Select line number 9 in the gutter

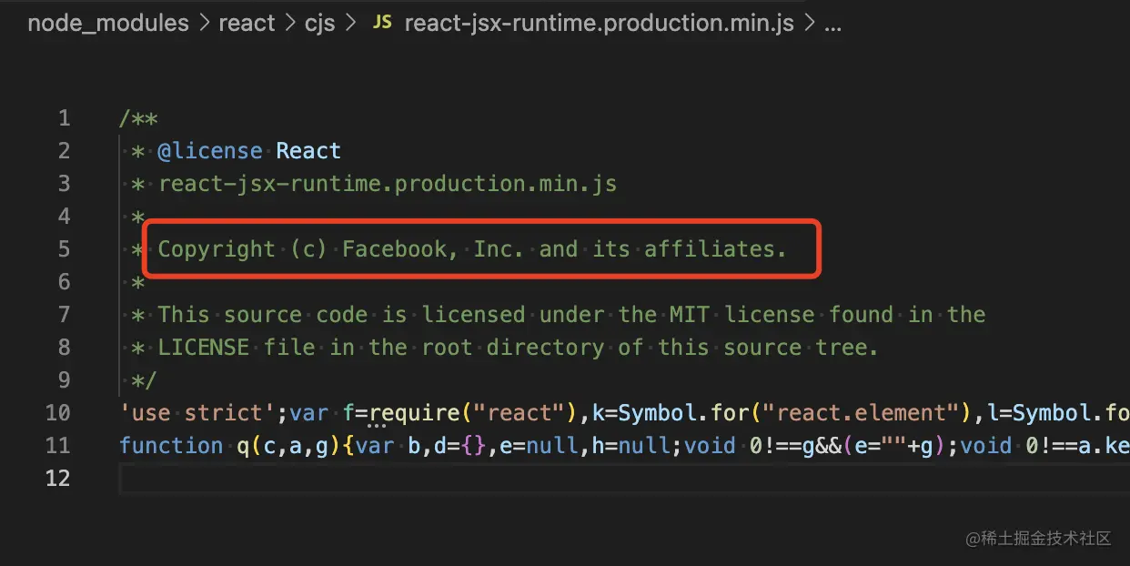64,380
